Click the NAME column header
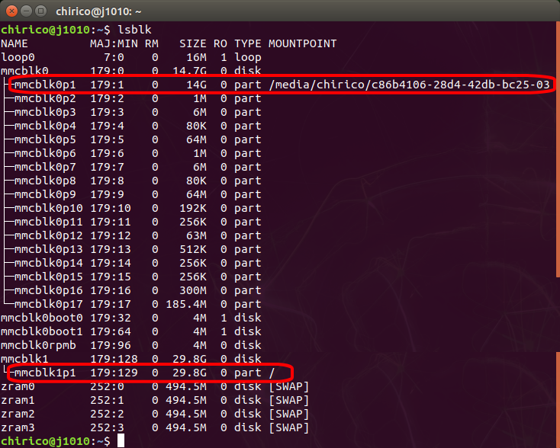The width and height of the screenshot is (560, 448). click(14, 43)
